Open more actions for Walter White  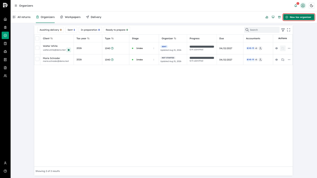click(289, 48)
